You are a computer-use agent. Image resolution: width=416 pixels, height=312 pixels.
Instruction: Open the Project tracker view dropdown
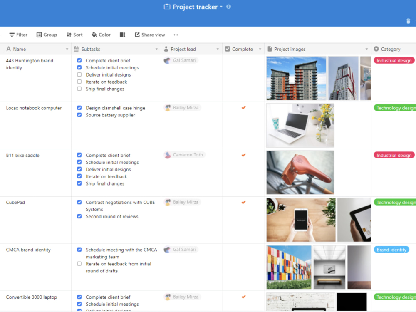pos(220,7)
